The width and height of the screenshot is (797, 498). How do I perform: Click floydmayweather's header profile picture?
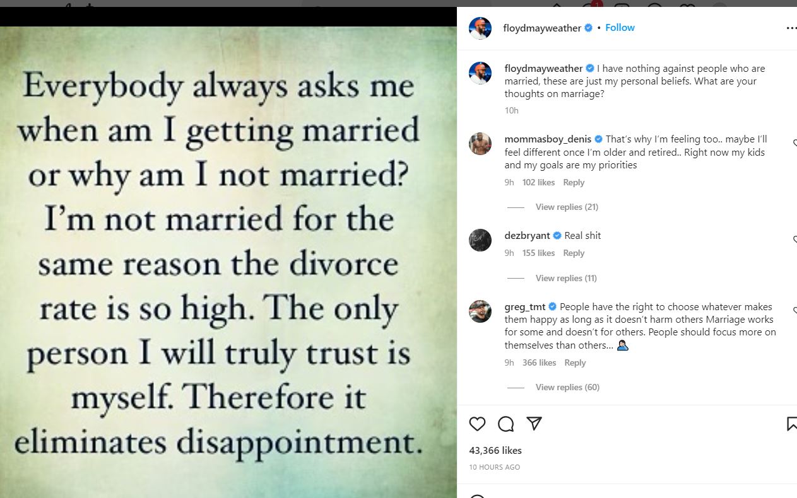click(x=480, y=28)
